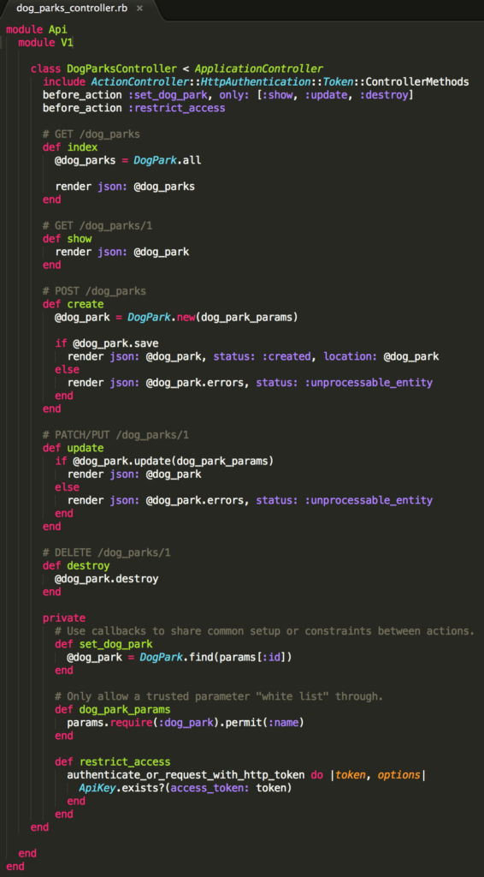Close the dog_parks_controller.rb tab
Viewport: 484px width, 877px height.
pyautogui.click(x=139, y=9)
